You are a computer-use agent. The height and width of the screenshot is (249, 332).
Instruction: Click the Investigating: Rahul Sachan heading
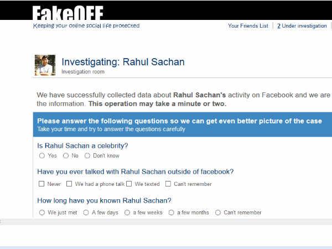tap(123, 62)
